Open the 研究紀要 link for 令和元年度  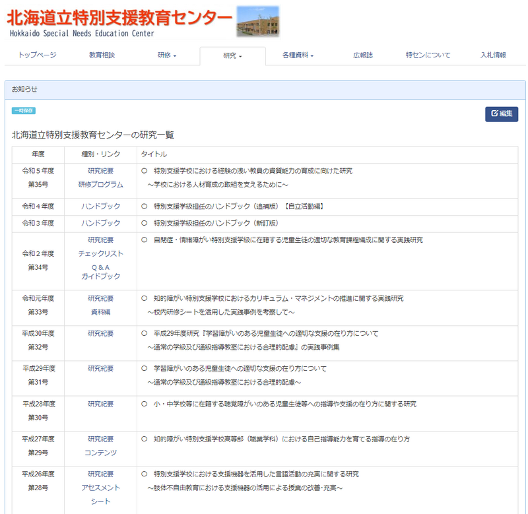point(101,299)
